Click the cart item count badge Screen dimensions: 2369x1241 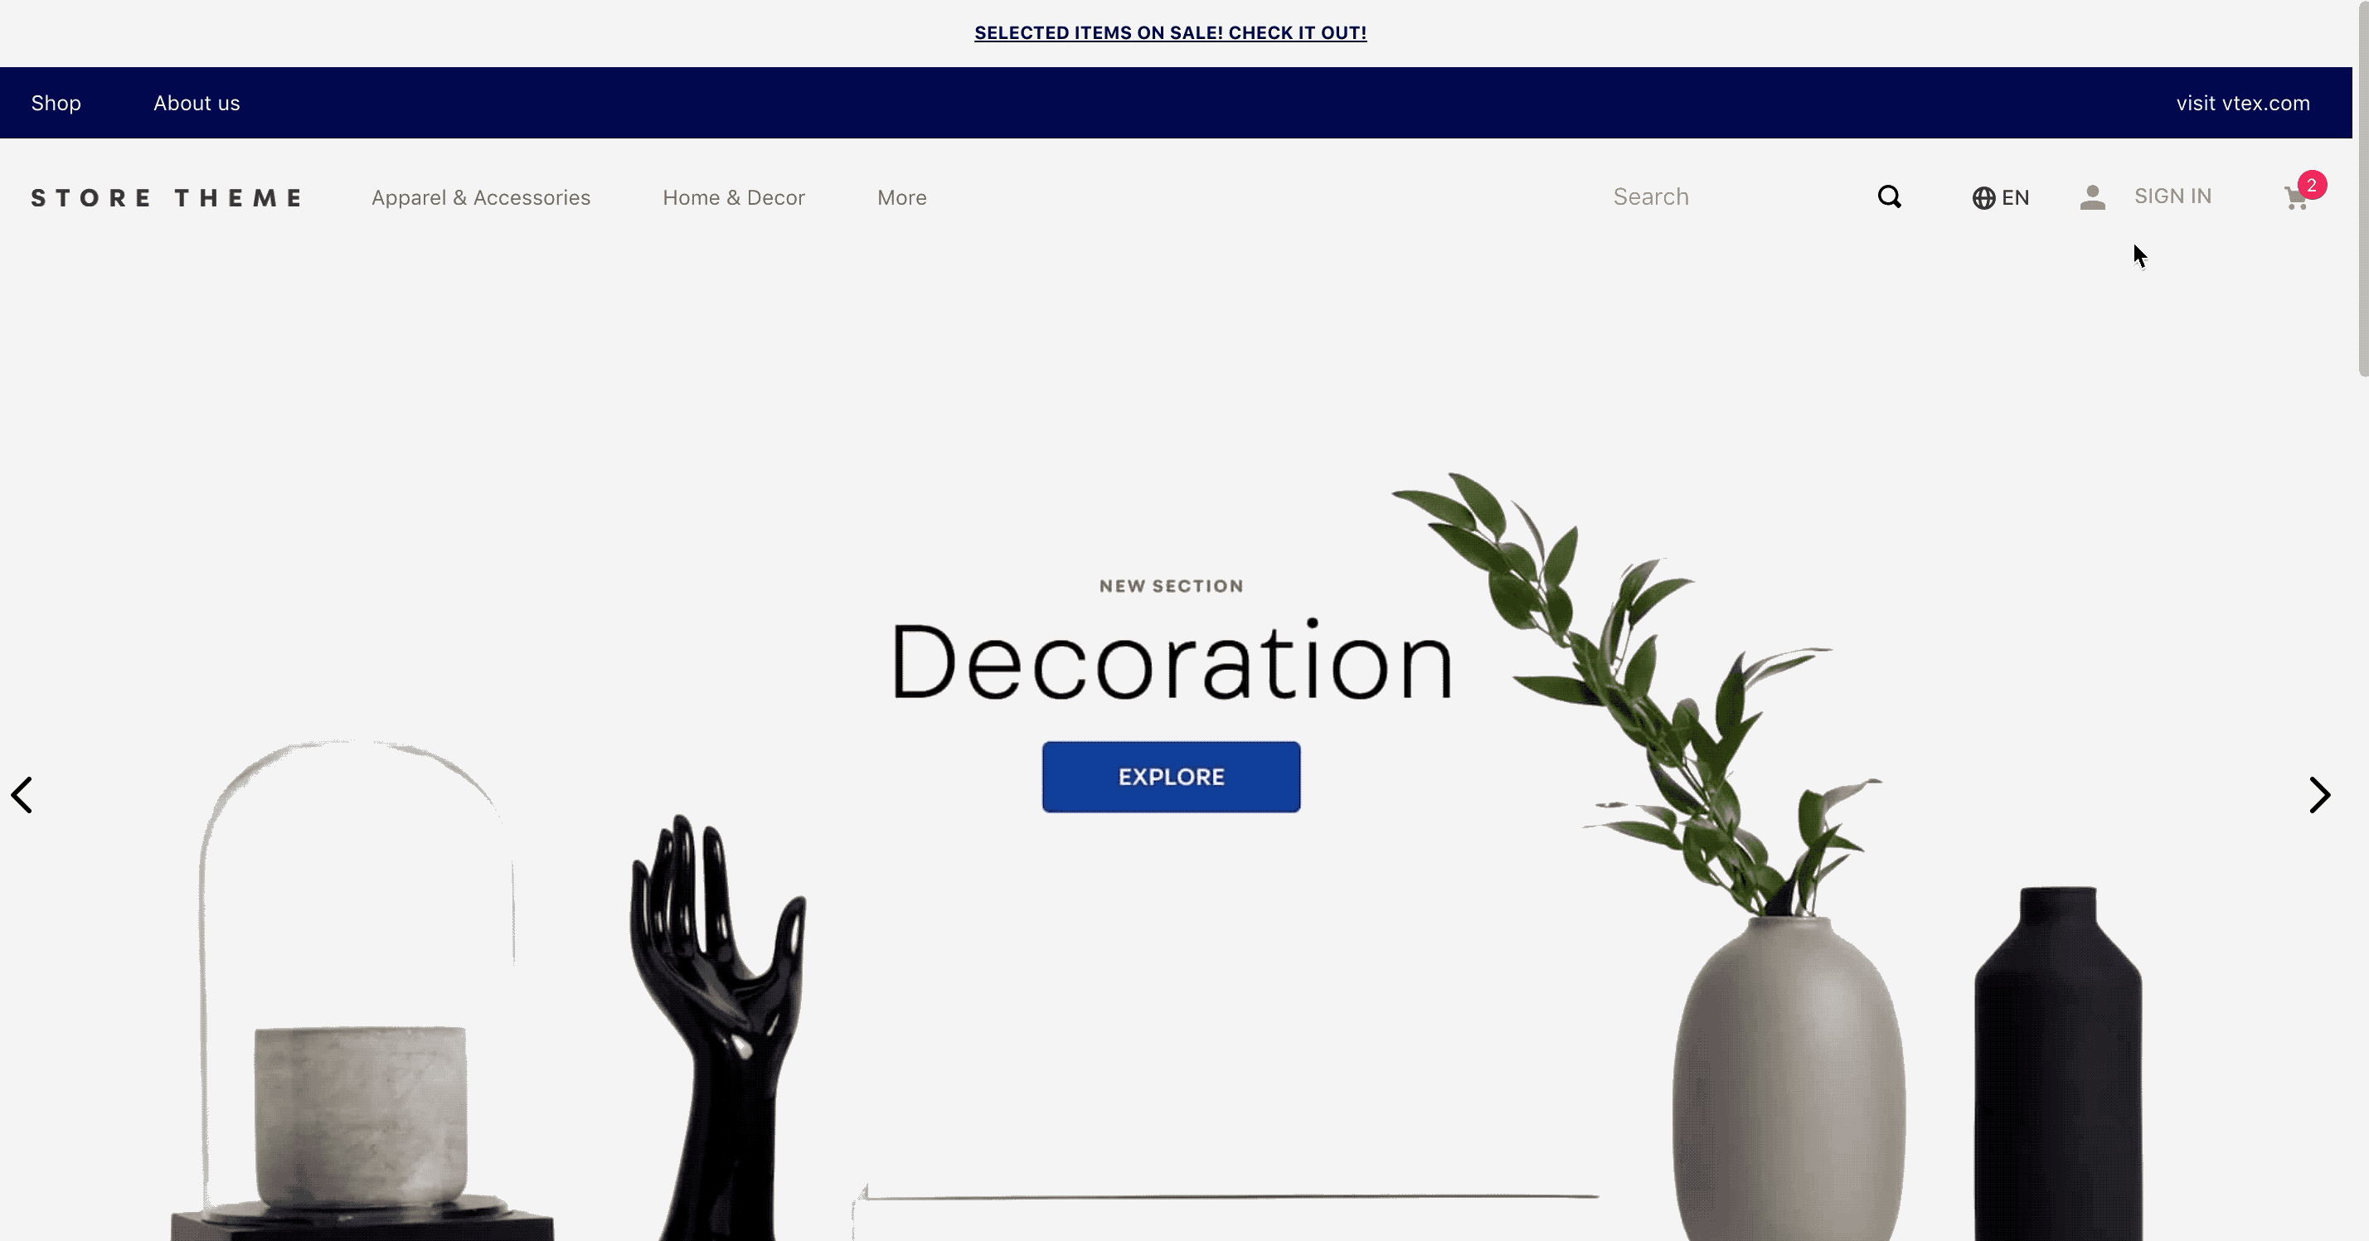click(x=2313, y=185)
